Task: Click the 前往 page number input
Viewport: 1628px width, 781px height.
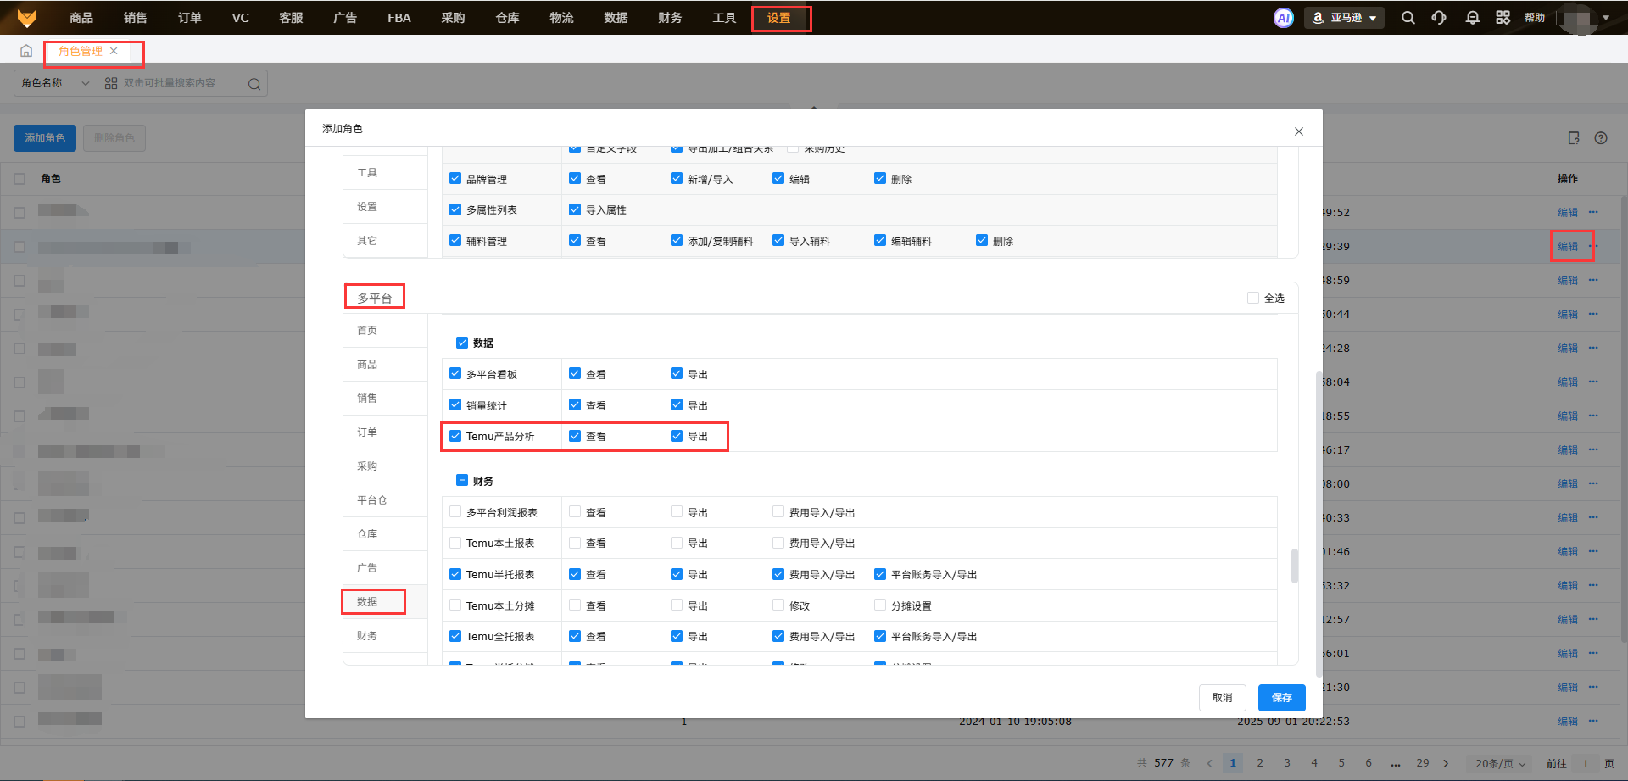Action: click(1585, 763)
